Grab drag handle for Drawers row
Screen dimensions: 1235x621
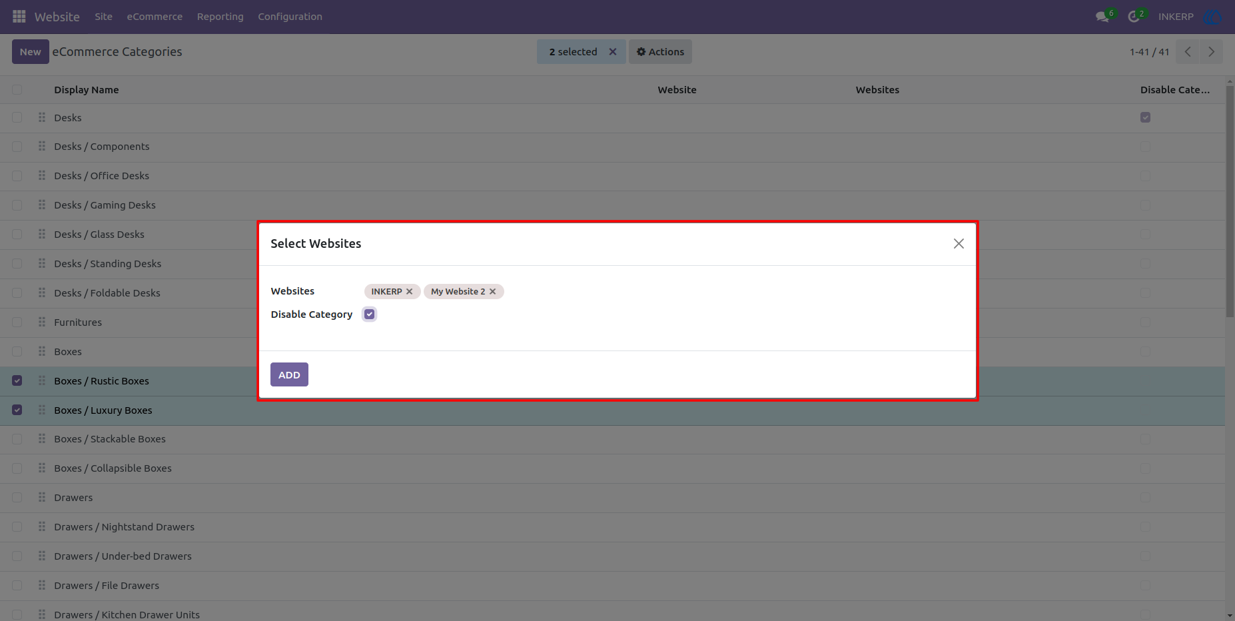click(42, 497)
